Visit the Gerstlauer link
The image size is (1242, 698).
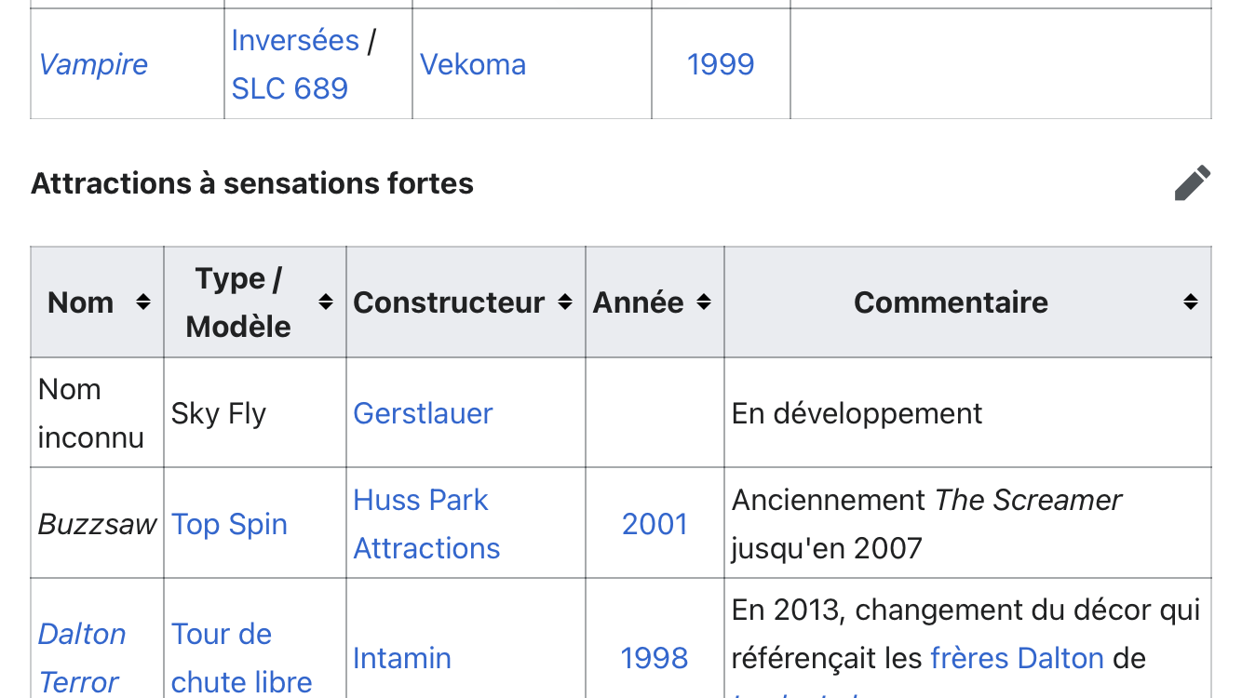pos(423,414)
